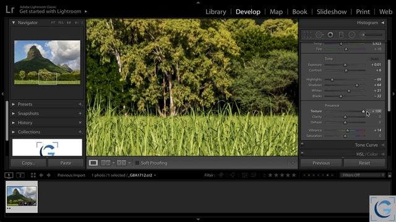Filter by flagged photos icon

click(221, 175)
